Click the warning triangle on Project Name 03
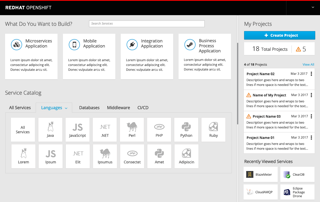 pos(249,116)
